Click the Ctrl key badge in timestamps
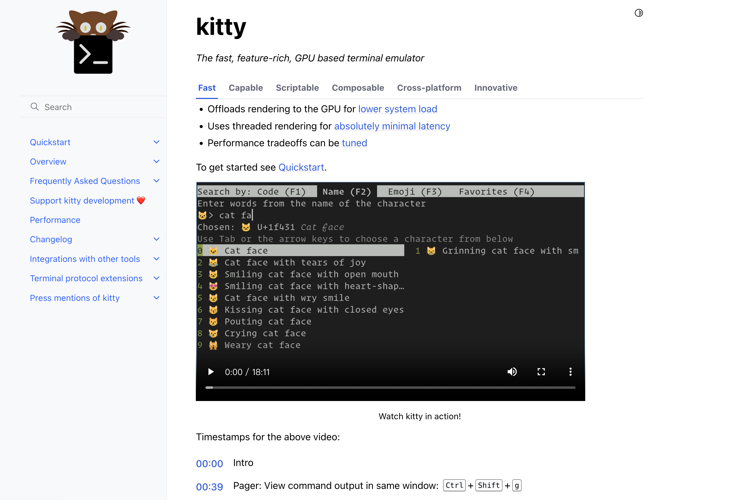Viewport: 739px width, 500px height. coord(454,485)
